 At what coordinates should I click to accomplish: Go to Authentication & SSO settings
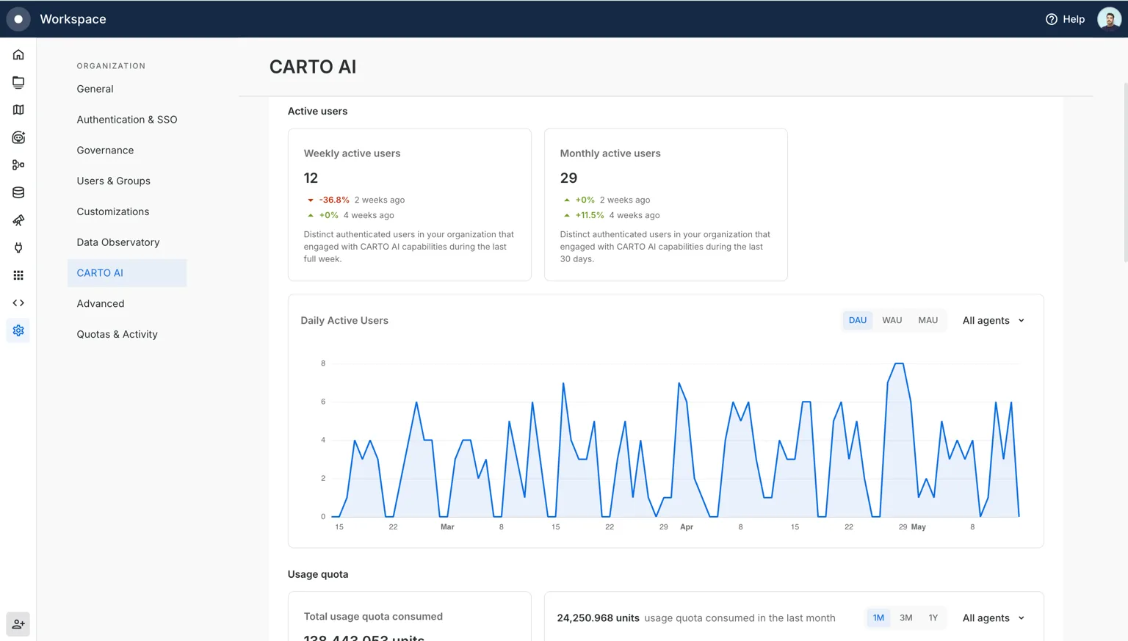click(x=126, y=120)
